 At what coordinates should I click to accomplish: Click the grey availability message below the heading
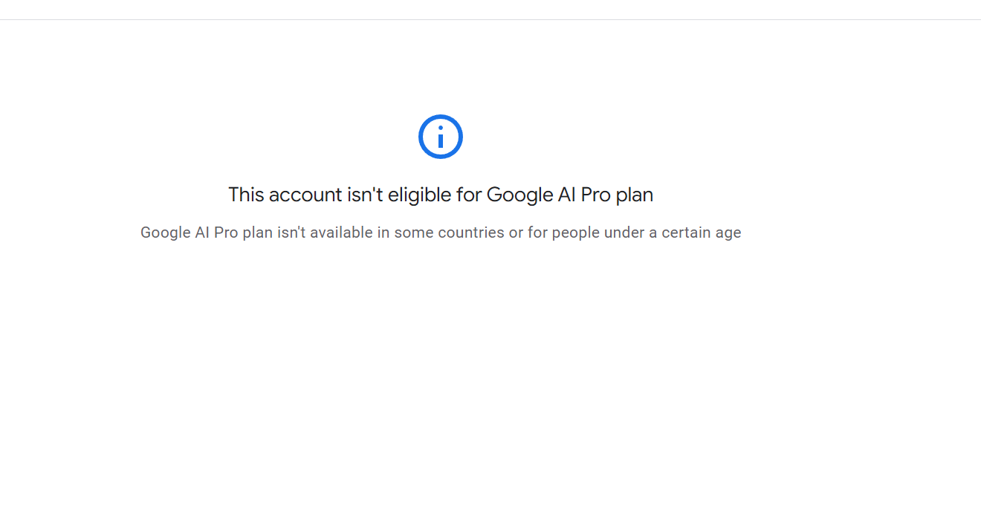441,232
